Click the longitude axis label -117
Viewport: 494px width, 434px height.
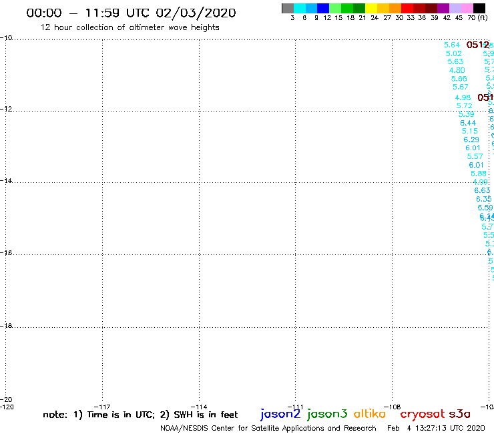point(102,407)
